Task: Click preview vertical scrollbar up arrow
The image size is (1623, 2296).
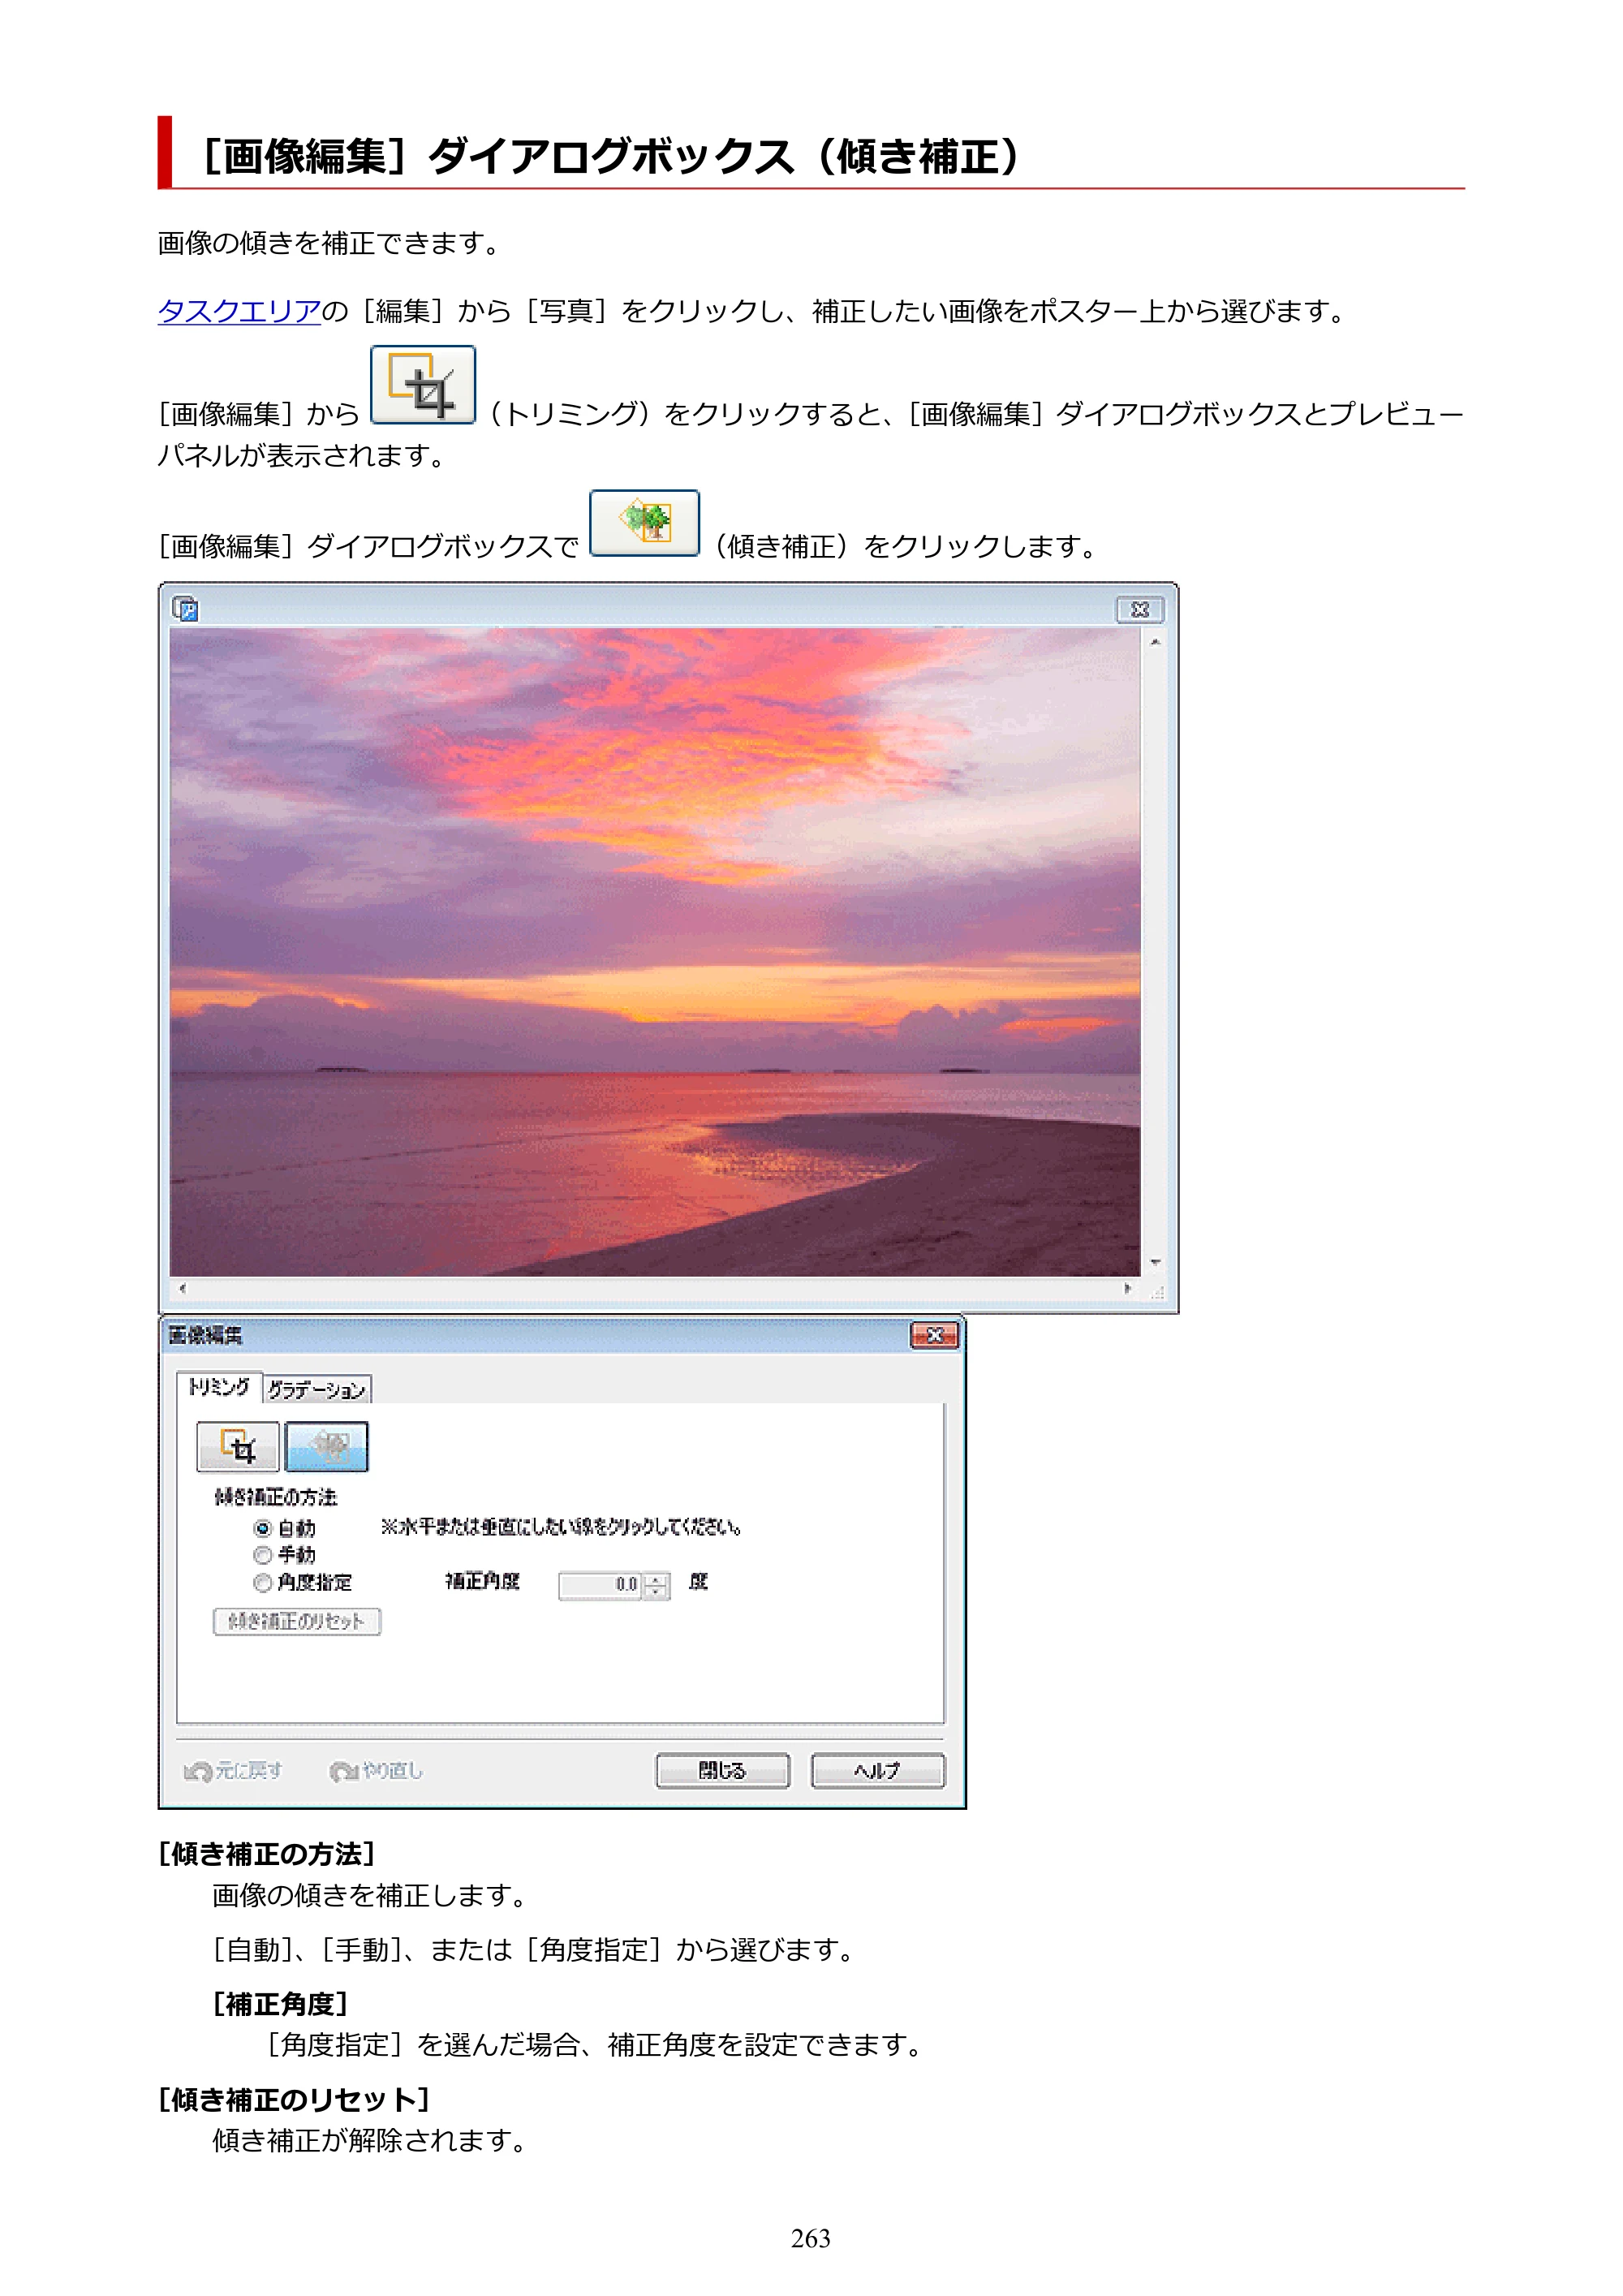Action: (x=1155, y=643)
